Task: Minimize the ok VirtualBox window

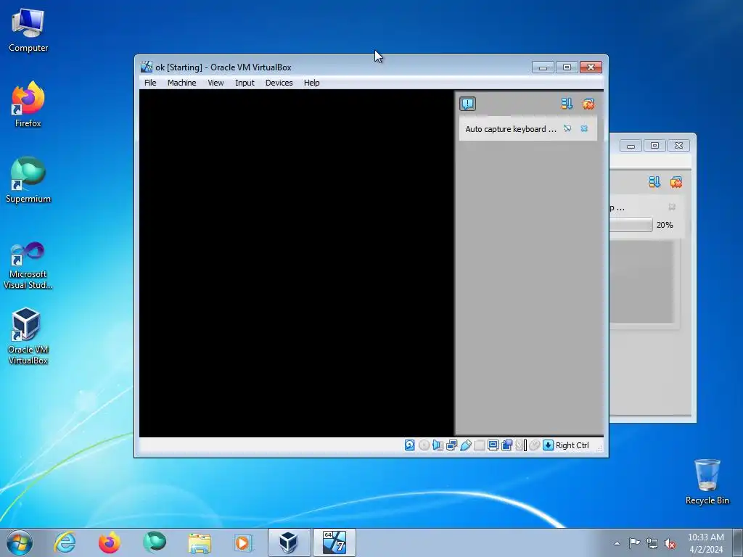Action: [543, 67]
